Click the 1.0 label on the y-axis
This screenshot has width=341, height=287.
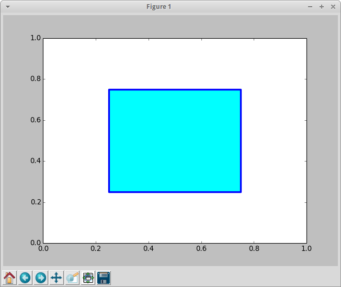pyautogui.click(x=36, y=38)
